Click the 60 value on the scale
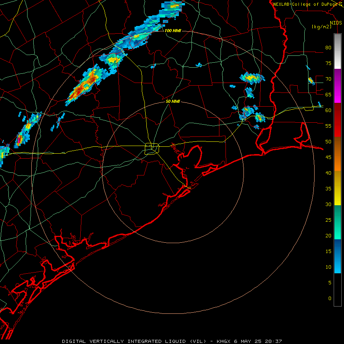Screen dimensions: 344x344 click(328, 110)
